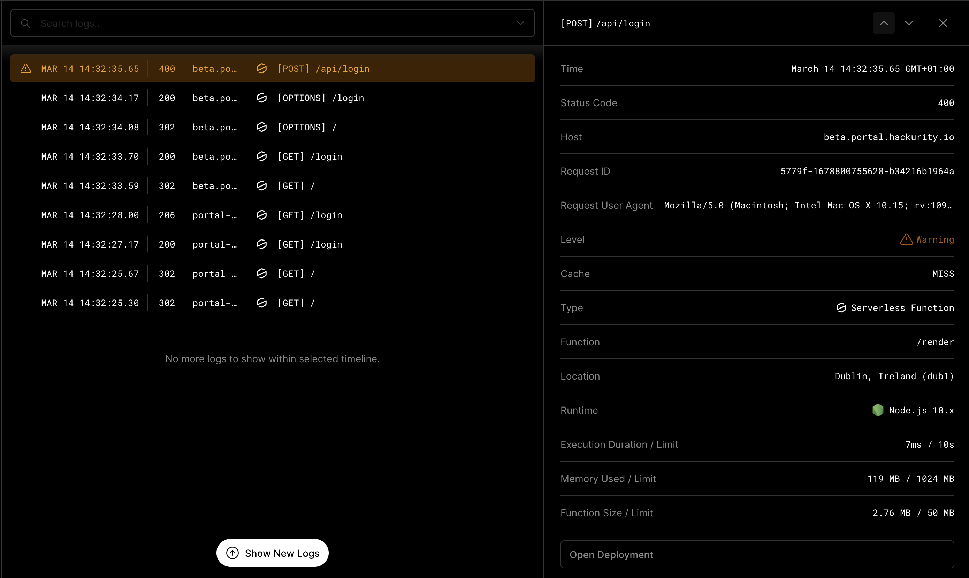The width and height of the screenshot is (969, 578).
Task: Click the Execution Duration limit value
Action: click(929, 444)
